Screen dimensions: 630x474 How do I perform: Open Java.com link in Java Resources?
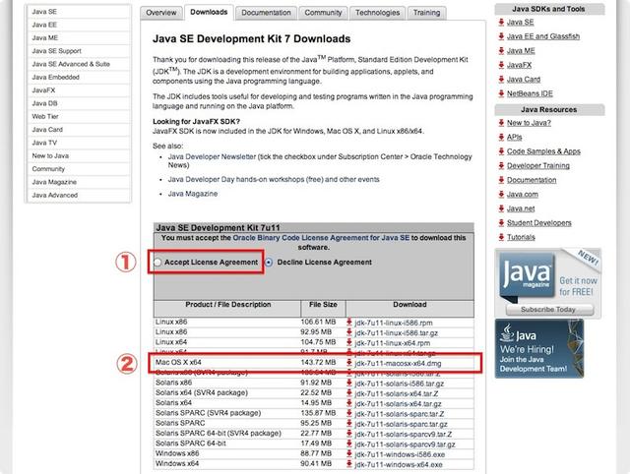pyautogui.click(x=523, y=195)
